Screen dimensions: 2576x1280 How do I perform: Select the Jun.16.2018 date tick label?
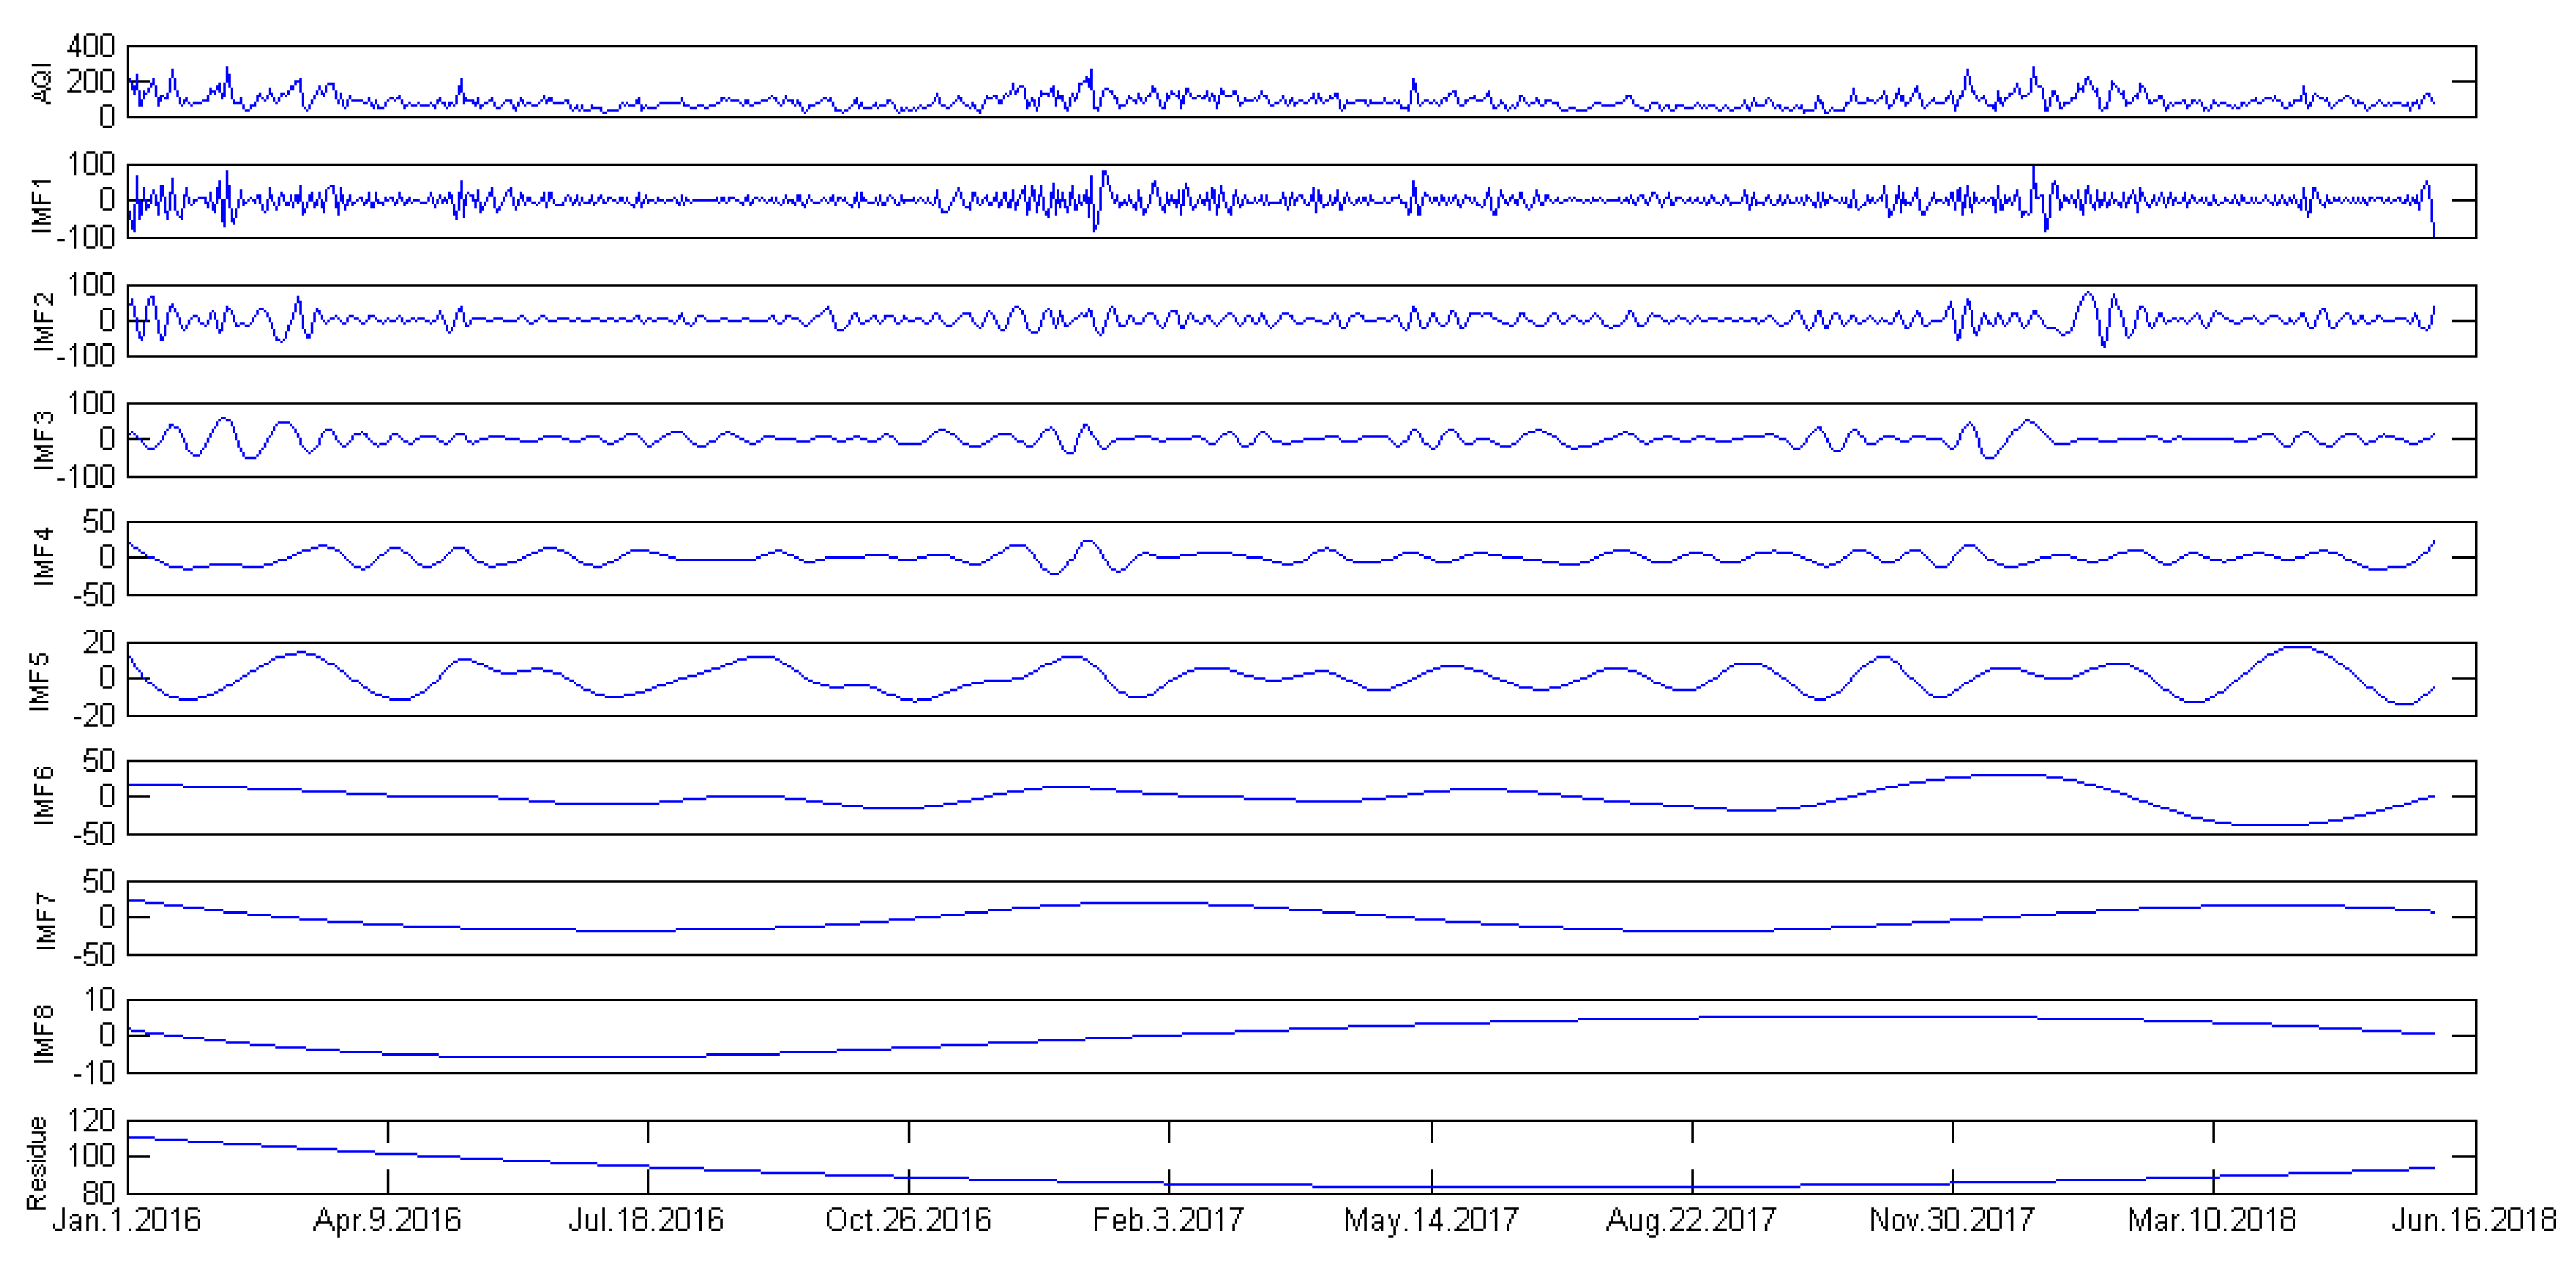click(2473, 1220)
